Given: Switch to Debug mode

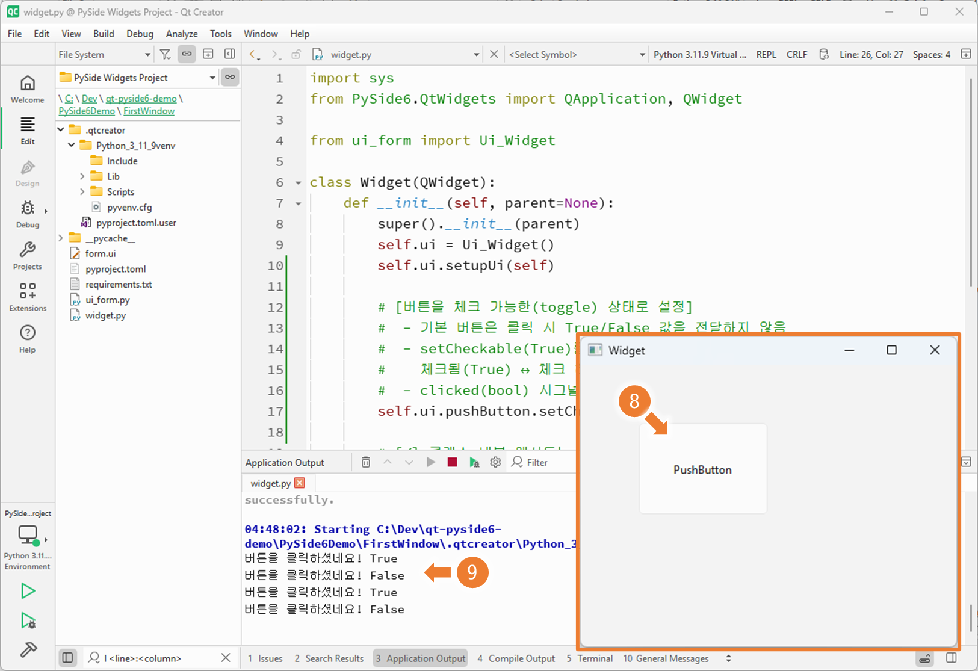Looking at the screenshot, I should tap(28, 214).
